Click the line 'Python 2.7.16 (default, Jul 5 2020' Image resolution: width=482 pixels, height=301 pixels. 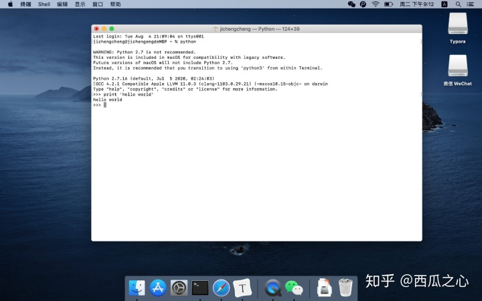(153, 78)
